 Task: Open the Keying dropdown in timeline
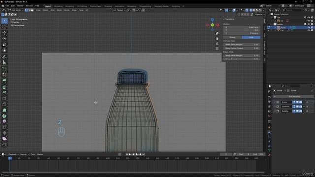coord(24,154)
